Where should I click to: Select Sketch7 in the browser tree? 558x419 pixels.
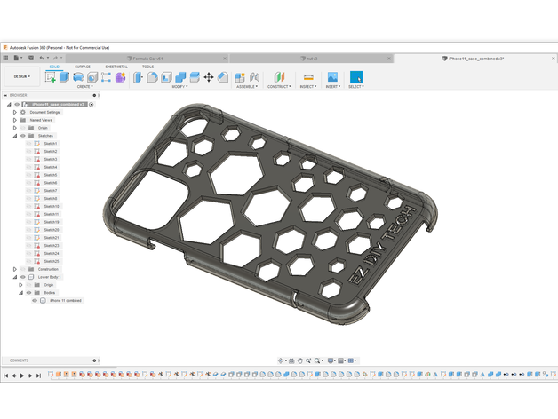tap(51, 191)
